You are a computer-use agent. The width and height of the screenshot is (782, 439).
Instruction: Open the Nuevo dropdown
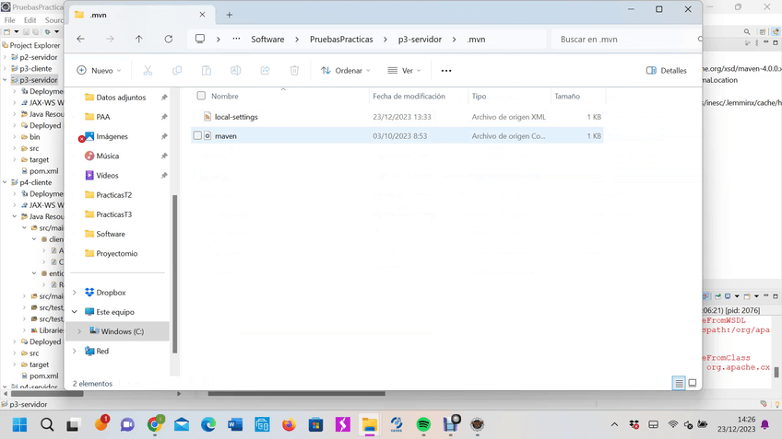[101, 71]
